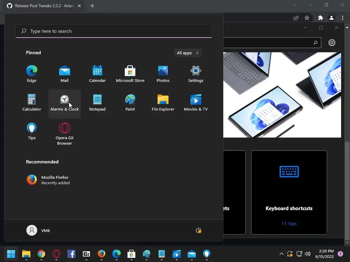Open Chrome three-dot menu

pos(342,18)
